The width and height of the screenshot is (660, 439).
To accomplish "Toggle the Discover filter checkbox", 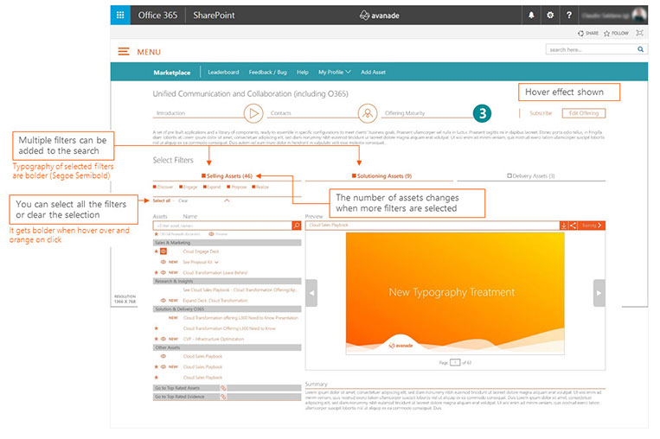I will (x=155, y=186).
